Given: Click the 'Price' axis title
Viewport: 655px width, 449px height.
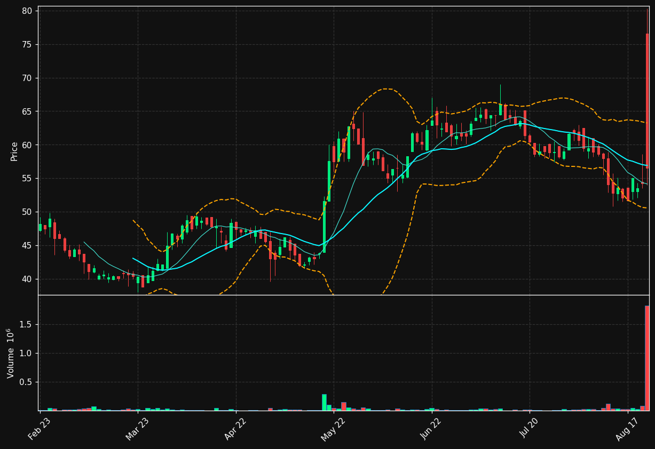Looking at the screenshot, I should click(14, 151).
